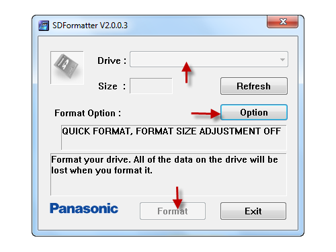Click the QUICK FORMAT option text box
Viewport: 336px width, 252px height.
click(173, 137)
